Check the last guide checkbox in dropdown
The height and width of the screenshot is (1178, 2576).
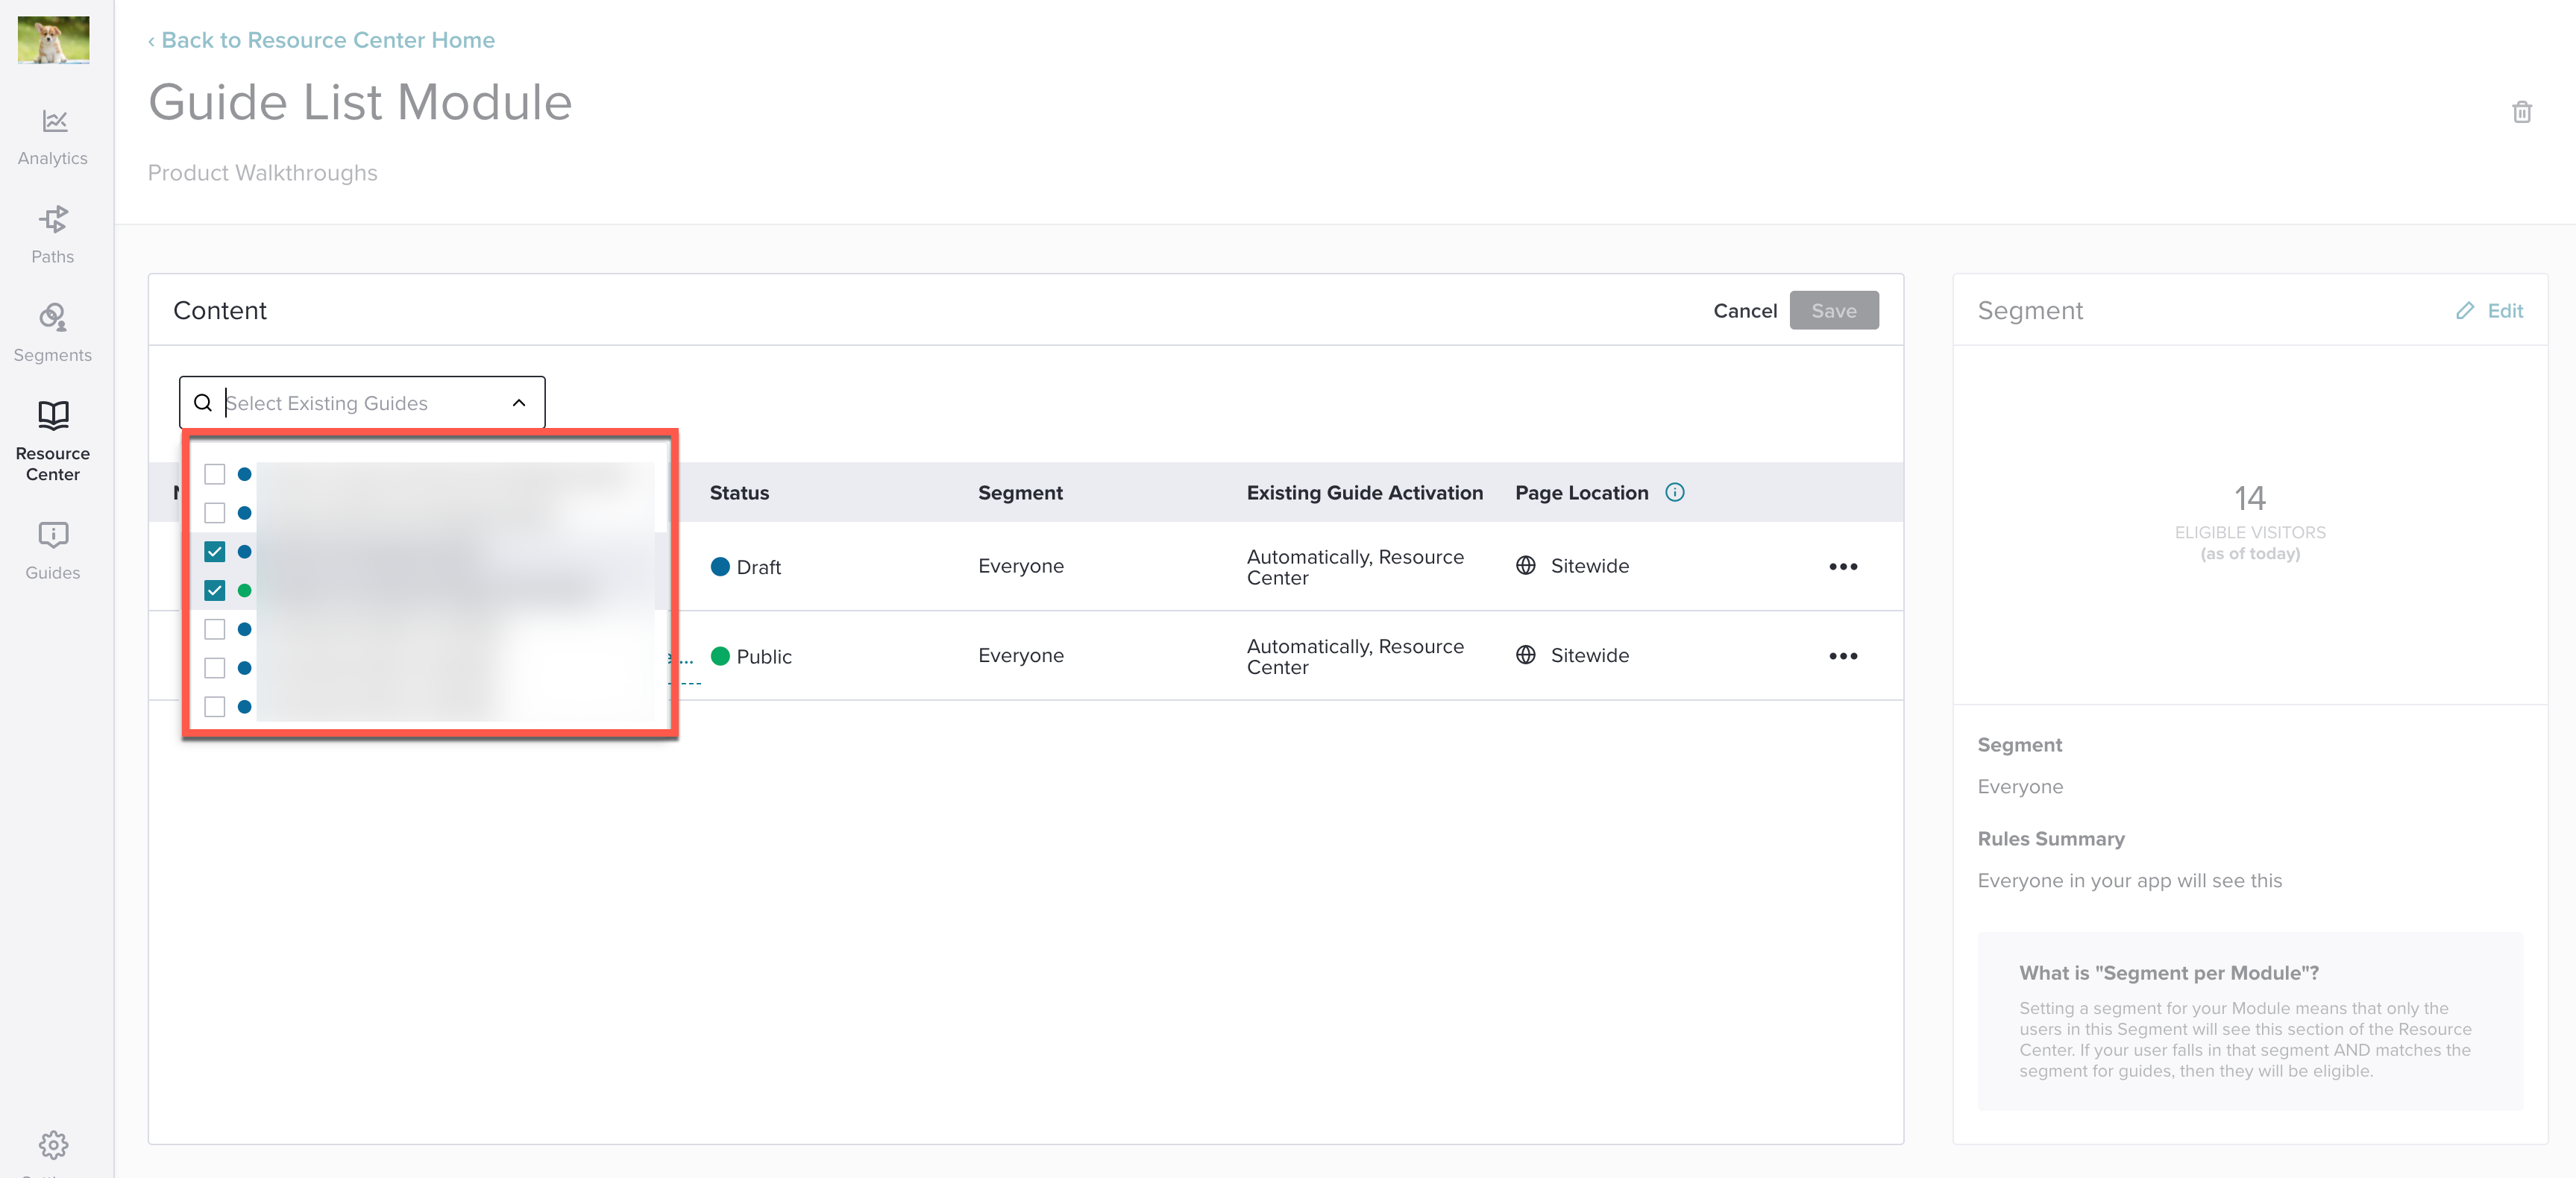214,706
